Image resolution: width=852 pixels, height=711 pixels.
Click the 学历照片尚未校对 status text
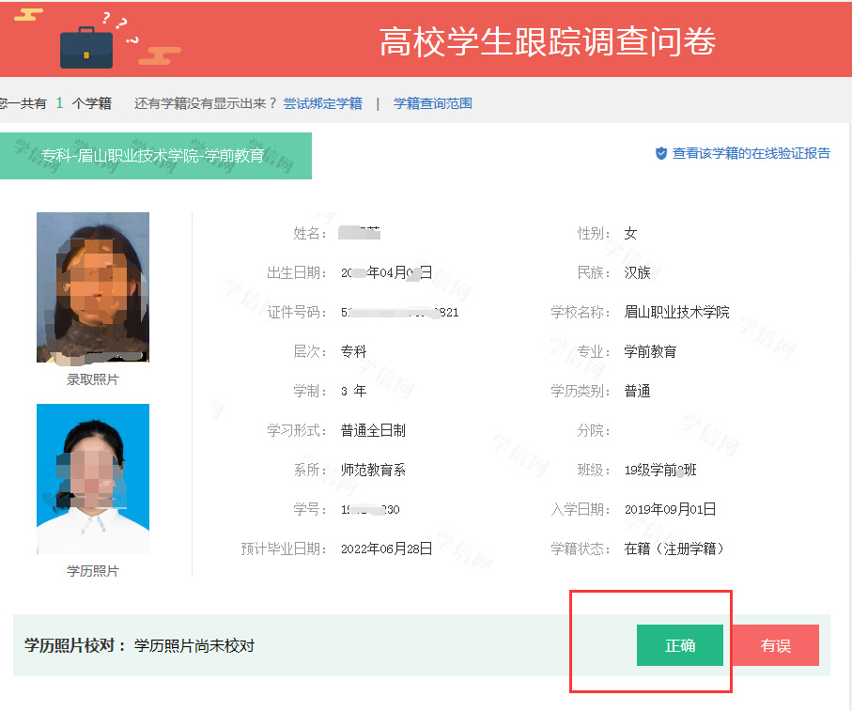[194, 645]
